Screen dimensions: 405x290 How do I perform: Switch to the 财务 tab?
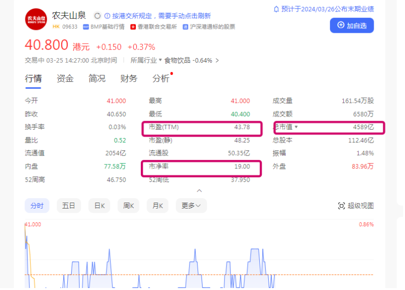tap(129, 78)
